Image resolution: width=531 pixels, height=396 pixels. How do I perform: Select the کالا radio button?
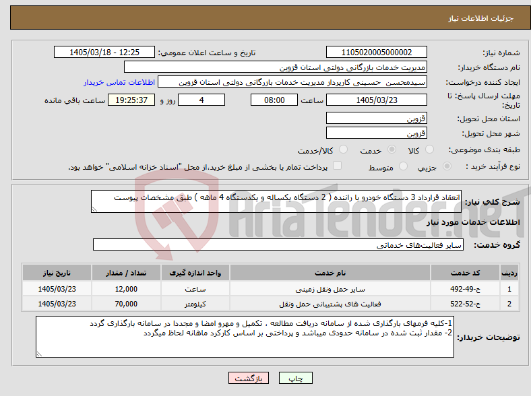429,150
